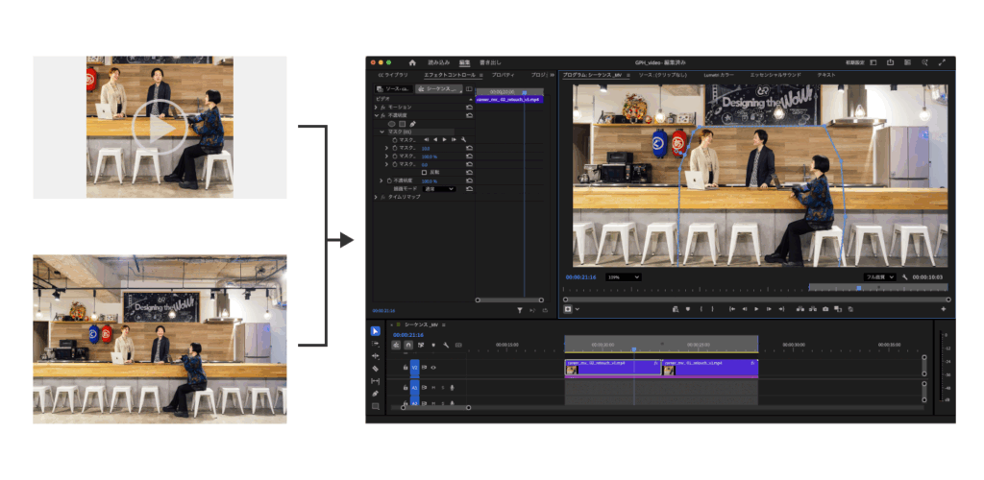Switch to the Lumetri Color tab
The image size is (984, 480).
(720, 74)
